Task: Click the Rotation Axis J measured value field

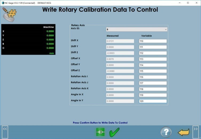Action: [x=120, y=83]
